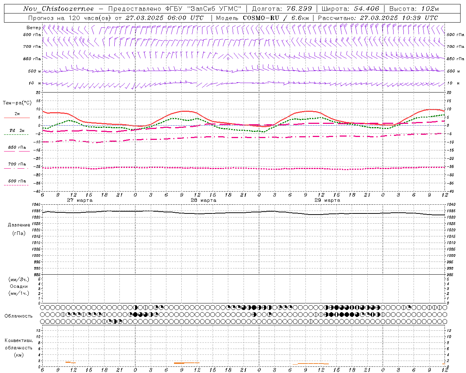Click dashed line sample under Td 2м legend
The height and width of the screenshot is (373, 466).
click(x=16, y=135)
